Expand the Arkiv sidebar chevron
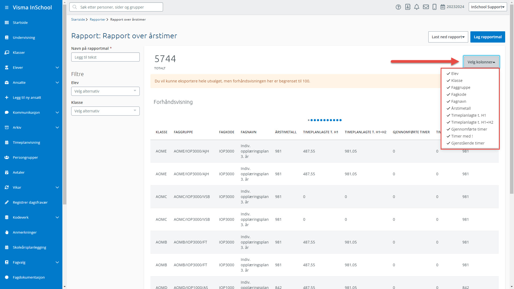 (x=57, y=127)
